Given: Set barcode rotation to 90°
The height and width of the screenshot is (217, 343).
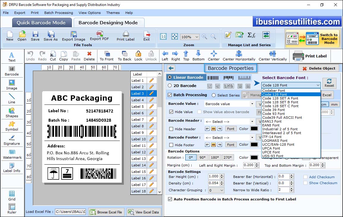Looking at the screenshot, I should tap(203, 157).
